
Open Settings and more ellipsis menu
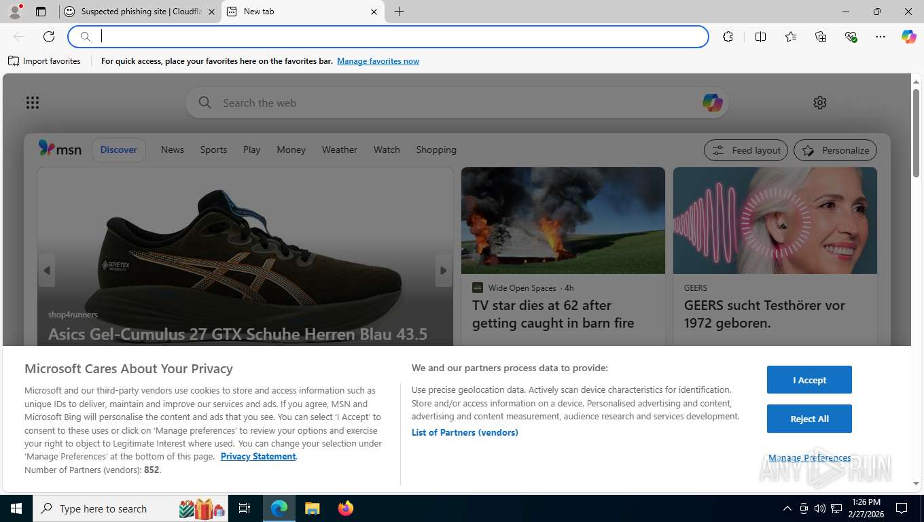coord(881,37)
